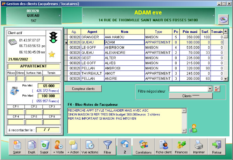Image resolution: width=233 pixels, height=160 pixels.
Task: Sort by the Agent column header
Action: [x=92, y=32]
